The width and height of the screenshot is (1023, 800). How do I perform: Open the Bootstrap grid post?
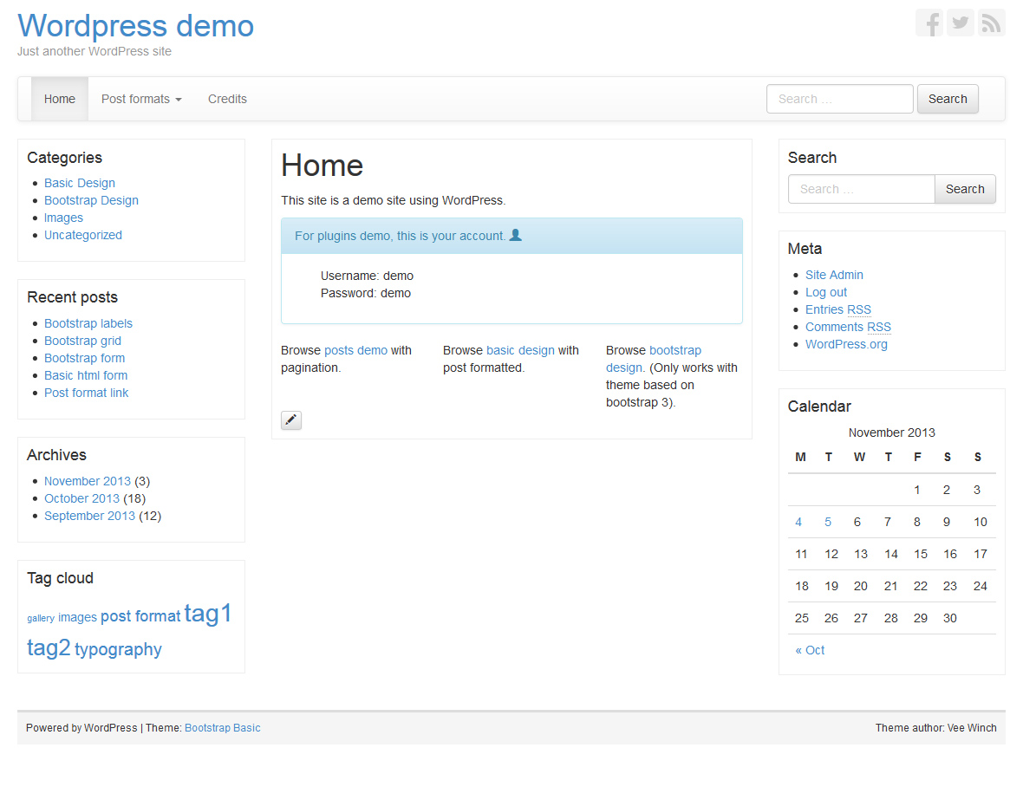tap(83, 341)
